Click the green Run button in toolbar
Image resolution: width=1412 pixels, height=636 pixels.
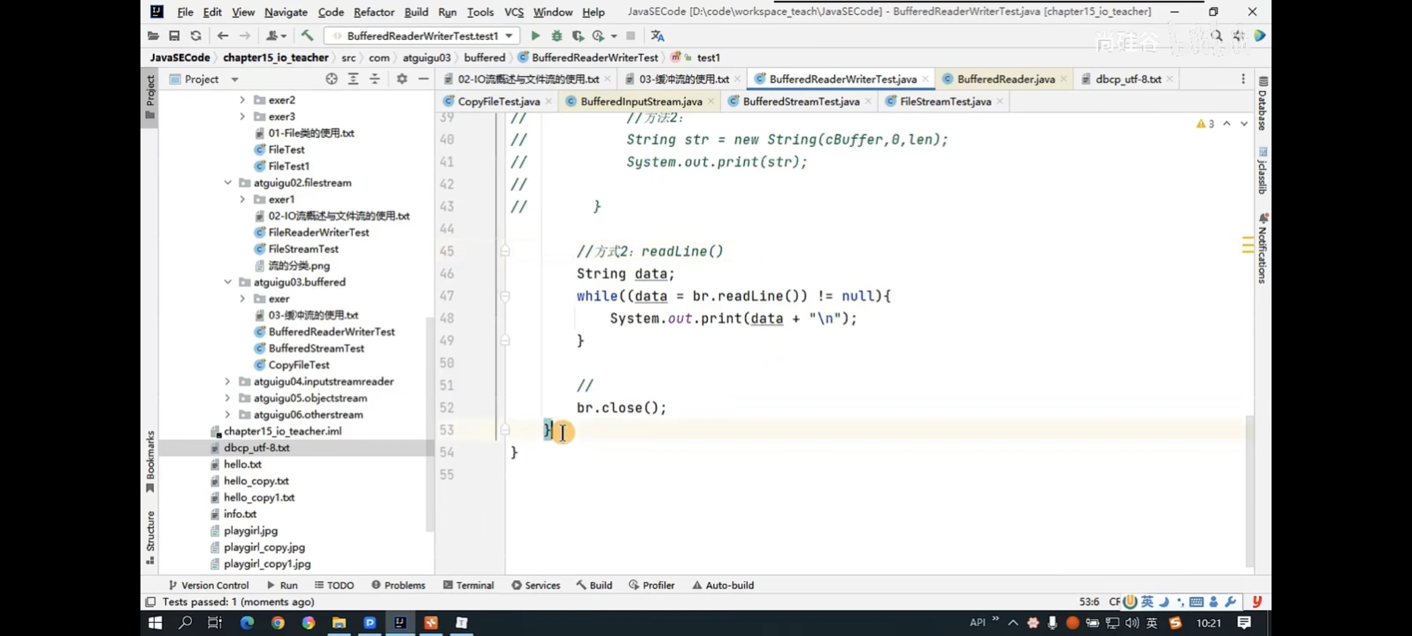coord(535,36)
